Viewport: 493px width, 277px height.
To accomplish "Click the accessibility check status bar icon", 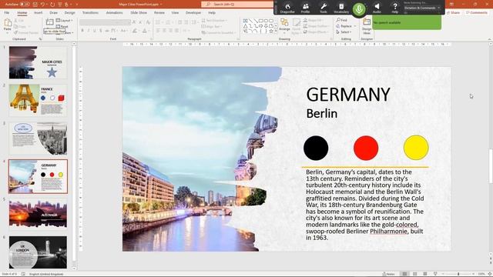I will point(23,274).
